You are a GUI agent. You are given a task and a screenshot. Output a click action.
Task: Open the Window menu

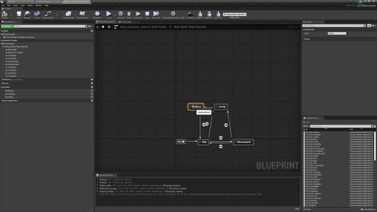[x=38, y=5]
